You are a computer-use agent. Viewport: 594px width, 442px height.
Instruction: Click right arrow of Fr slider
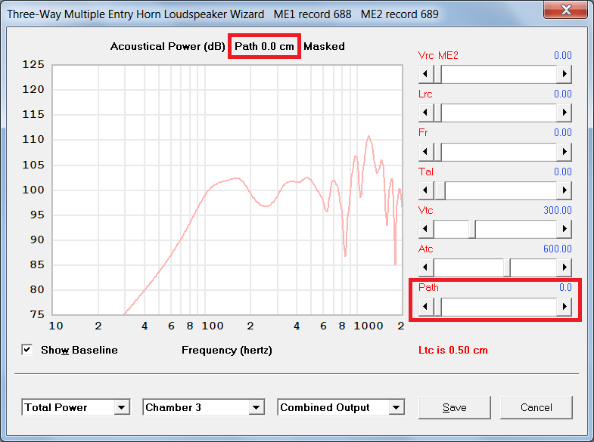pos(564,152)
